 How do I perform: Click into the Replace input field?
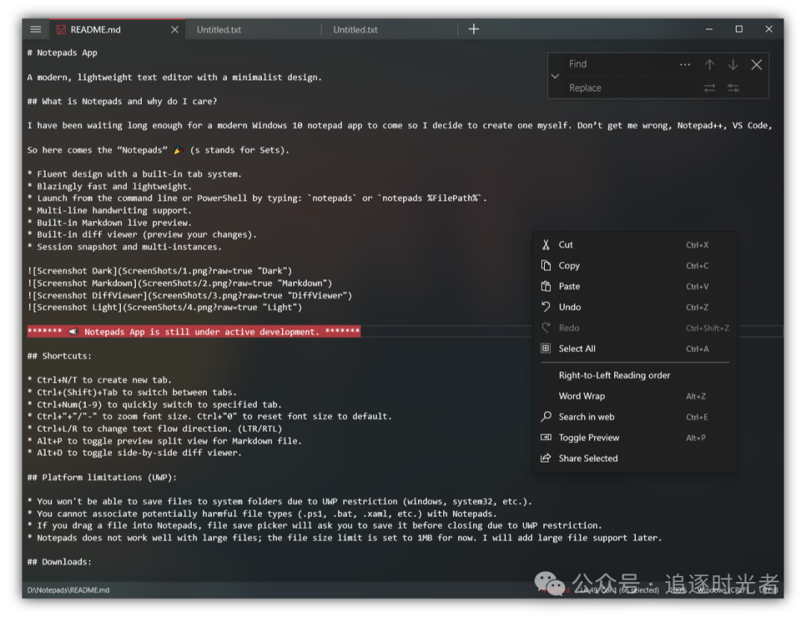(x=630, y=88)
